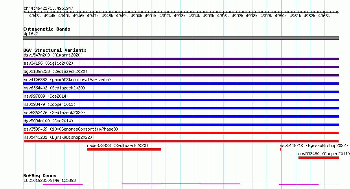The height and width of the screenshot is (189, 350).
Task: Open the nsv6362476 (Sedlazeck2020) label
Action: (54, 113)
